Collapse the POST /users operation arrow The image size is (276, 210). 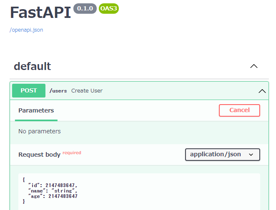point(262,91)
